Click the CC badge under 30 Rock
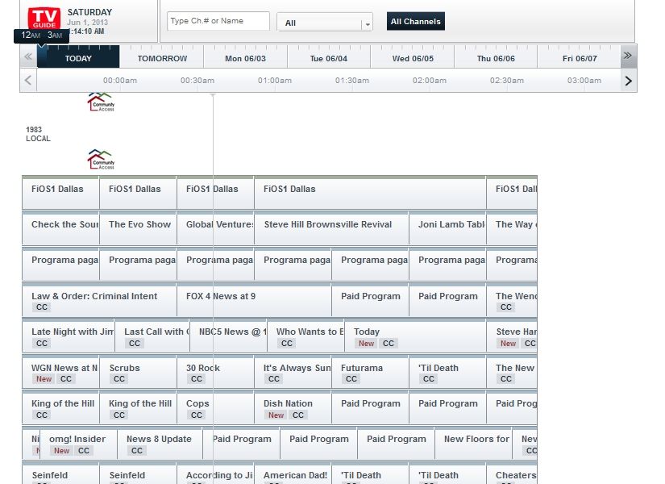 [x=197, y=378]
